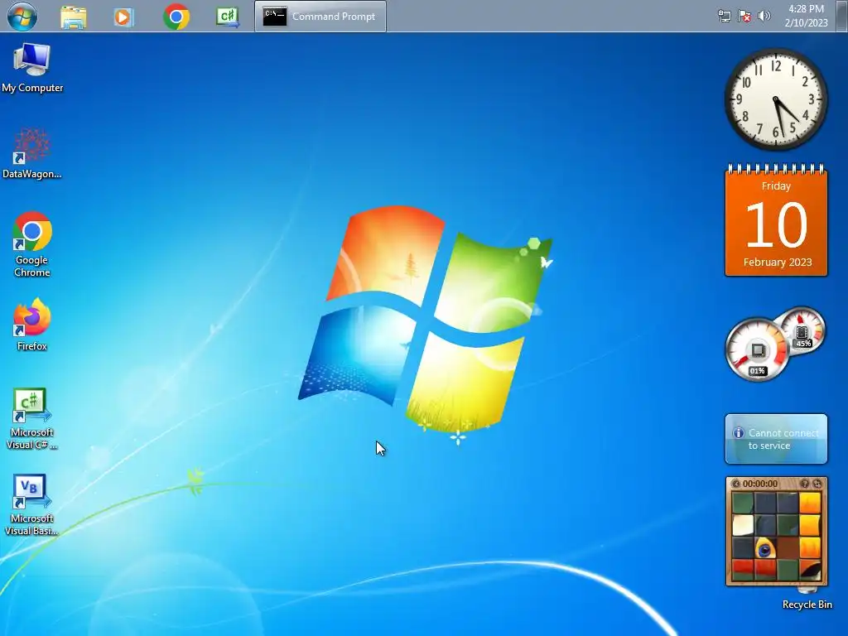The image size is (848, 636).
Task: Click the puzzle timer 00:00:00
Action: [760, 484]
